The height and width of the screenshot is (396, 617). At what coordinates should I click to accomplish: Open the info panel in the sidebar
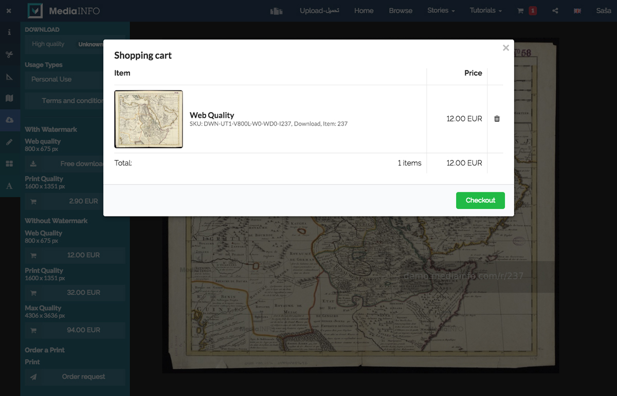pos(9,32)
